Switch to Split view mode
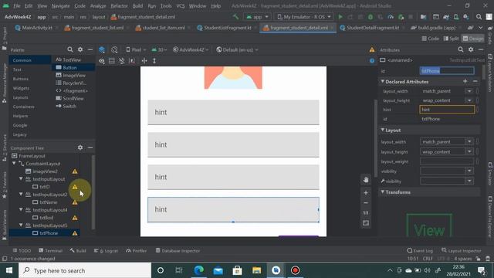 (x=451, y=39)
